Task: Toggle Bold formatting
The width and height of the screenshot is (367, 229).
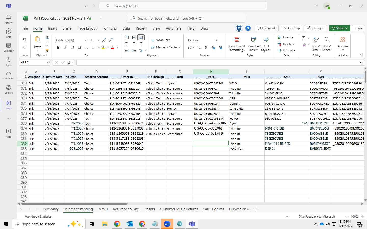Action: pyautogui.click(x=58, y=47)
